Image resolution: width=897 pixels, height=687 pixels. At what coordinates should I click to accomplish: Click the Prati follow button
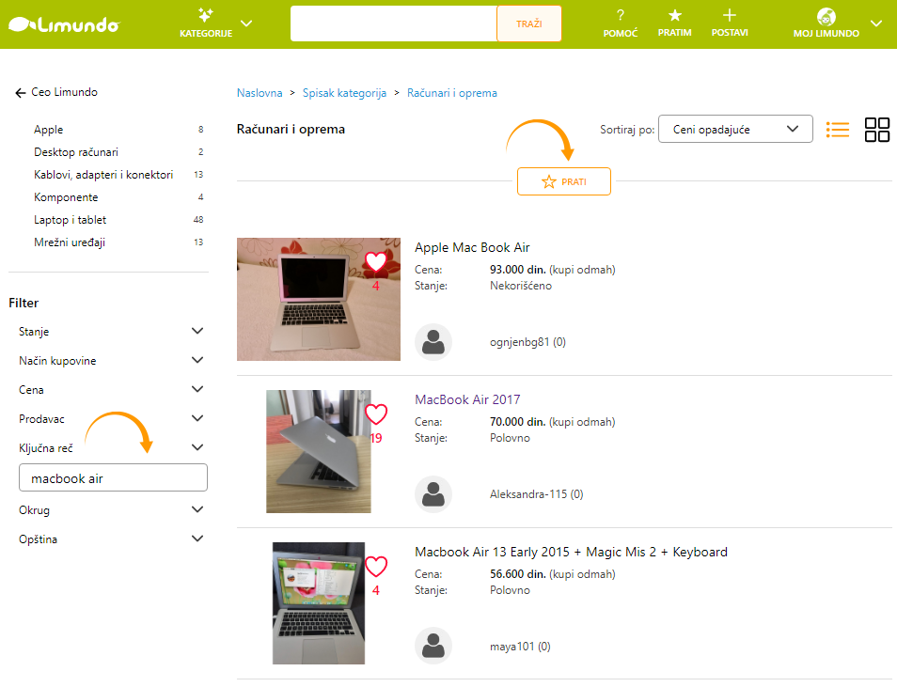coord(563,181)
